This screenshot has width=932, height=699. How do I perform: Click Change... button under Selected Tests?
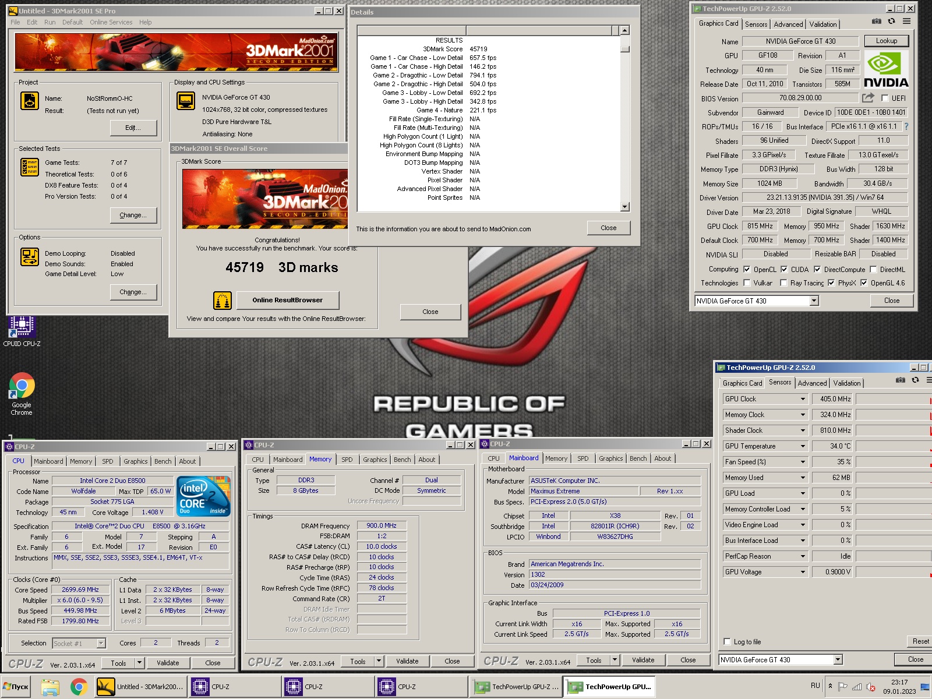point(133,215)
